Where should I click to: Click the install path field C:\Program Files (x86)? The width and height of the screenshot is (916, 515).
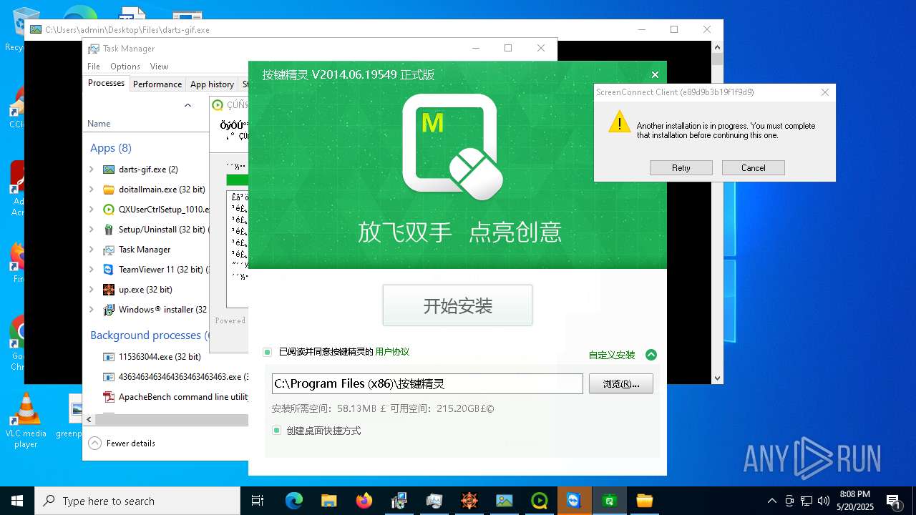pos(427,383)
